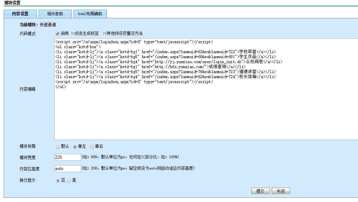This screenshot has height=202, width=358.
Task: Click the 模块宽度 input field
Action: point(68,157)
